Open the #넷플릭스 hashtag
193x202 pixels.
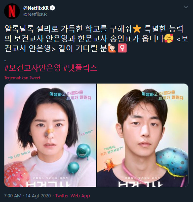coord(80,68)
